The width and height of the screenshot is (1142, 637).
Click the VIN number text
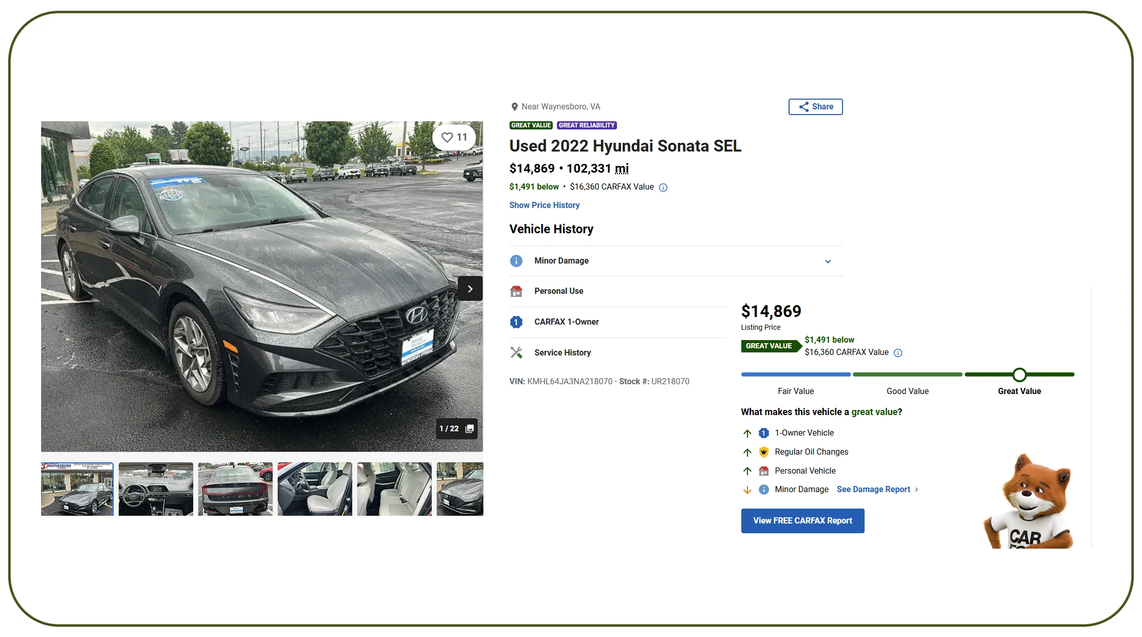pos(570,382)
